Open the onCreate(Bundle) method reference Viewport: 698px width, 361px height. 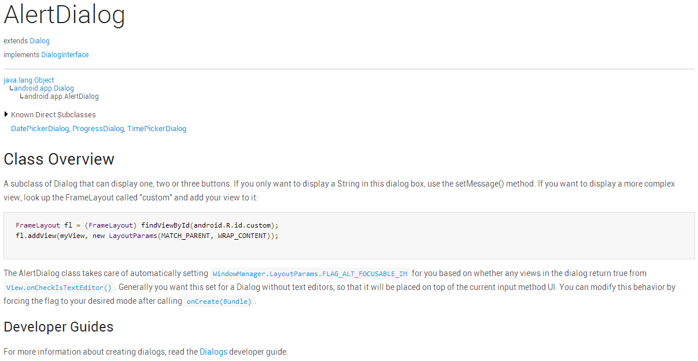coord(219,301)
